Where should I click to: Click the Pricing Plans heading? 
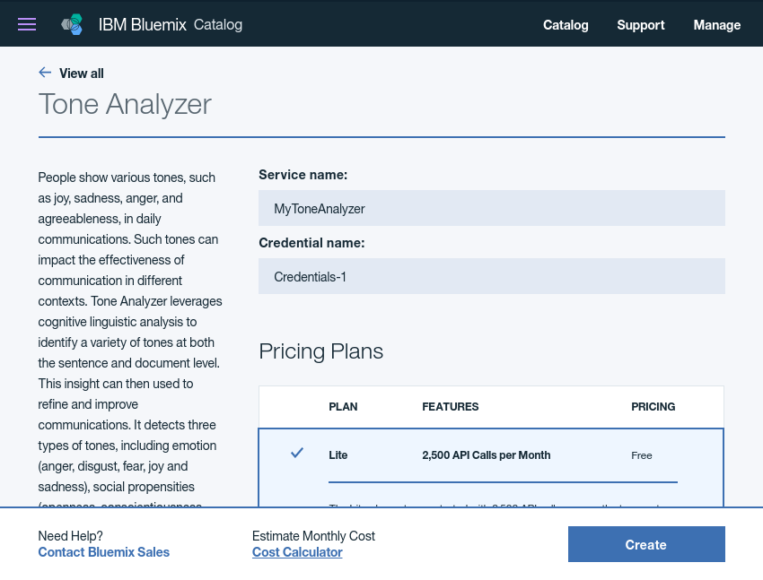coord(320,351)
